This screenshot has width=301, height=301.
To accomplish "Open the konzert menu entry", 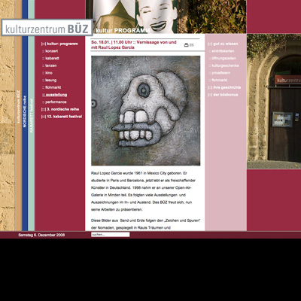I will [50, 51].
